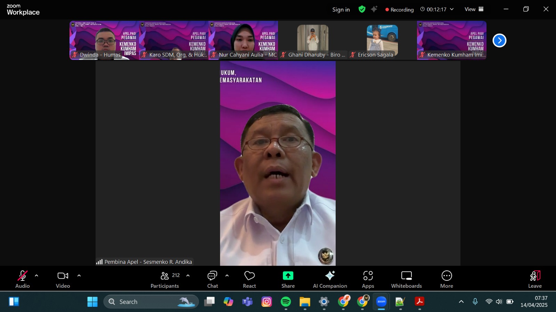Screen dimensions: 556x312
Task: Open the View layout menu
Action: click(474, 9)
